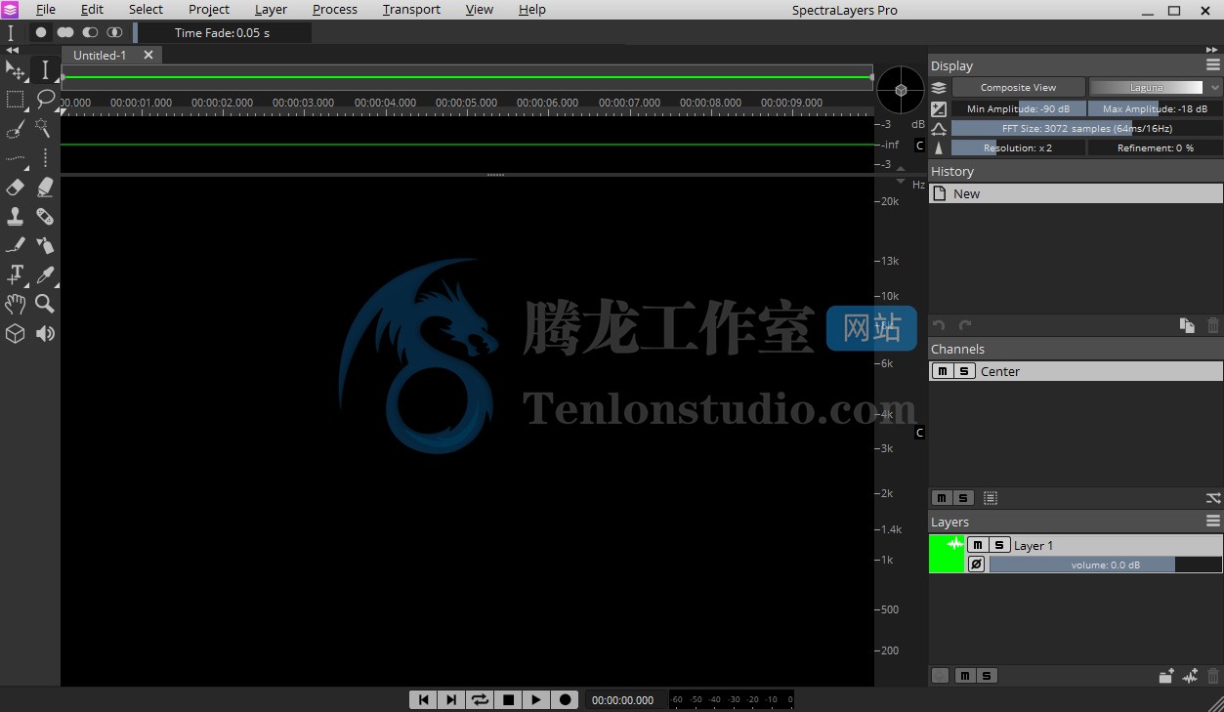
Task: Click the 3D view orientation gizmo
Action: coord(901,90)
